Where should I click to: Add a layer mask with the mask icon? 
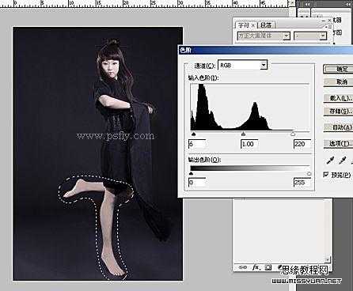click(x=268, y=267)
